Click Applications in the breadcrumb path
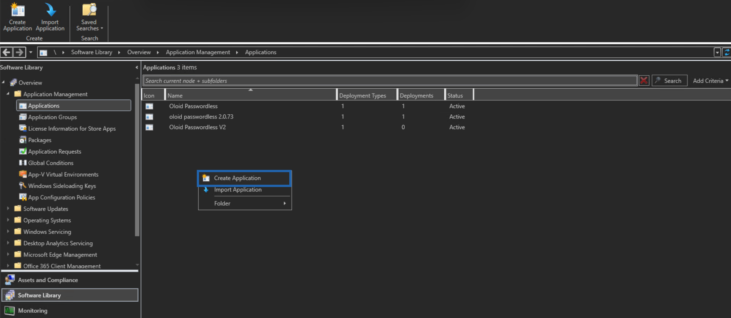Screen dimensions: 731x318 coord(261,52)
